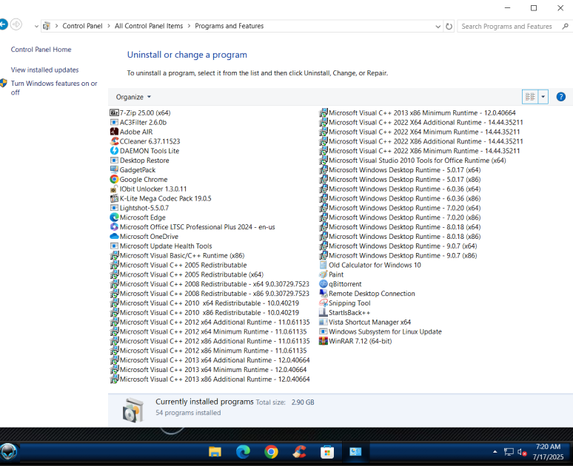Image resolution: width=573 pixels, height=466 pixels.
Task: Open Turn Windows features on or off
Action: [54, 87]
